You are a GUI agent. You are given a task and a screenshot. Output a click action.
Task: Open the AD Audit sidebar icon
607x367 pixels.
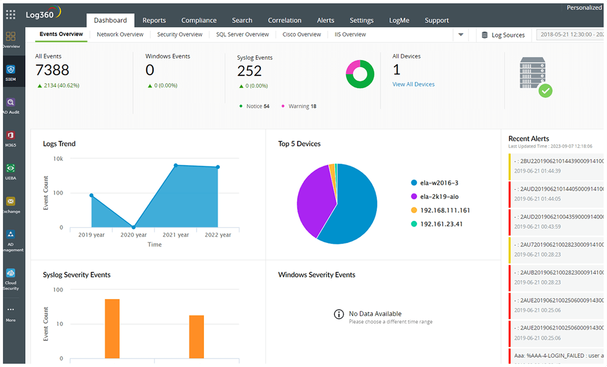11,106
